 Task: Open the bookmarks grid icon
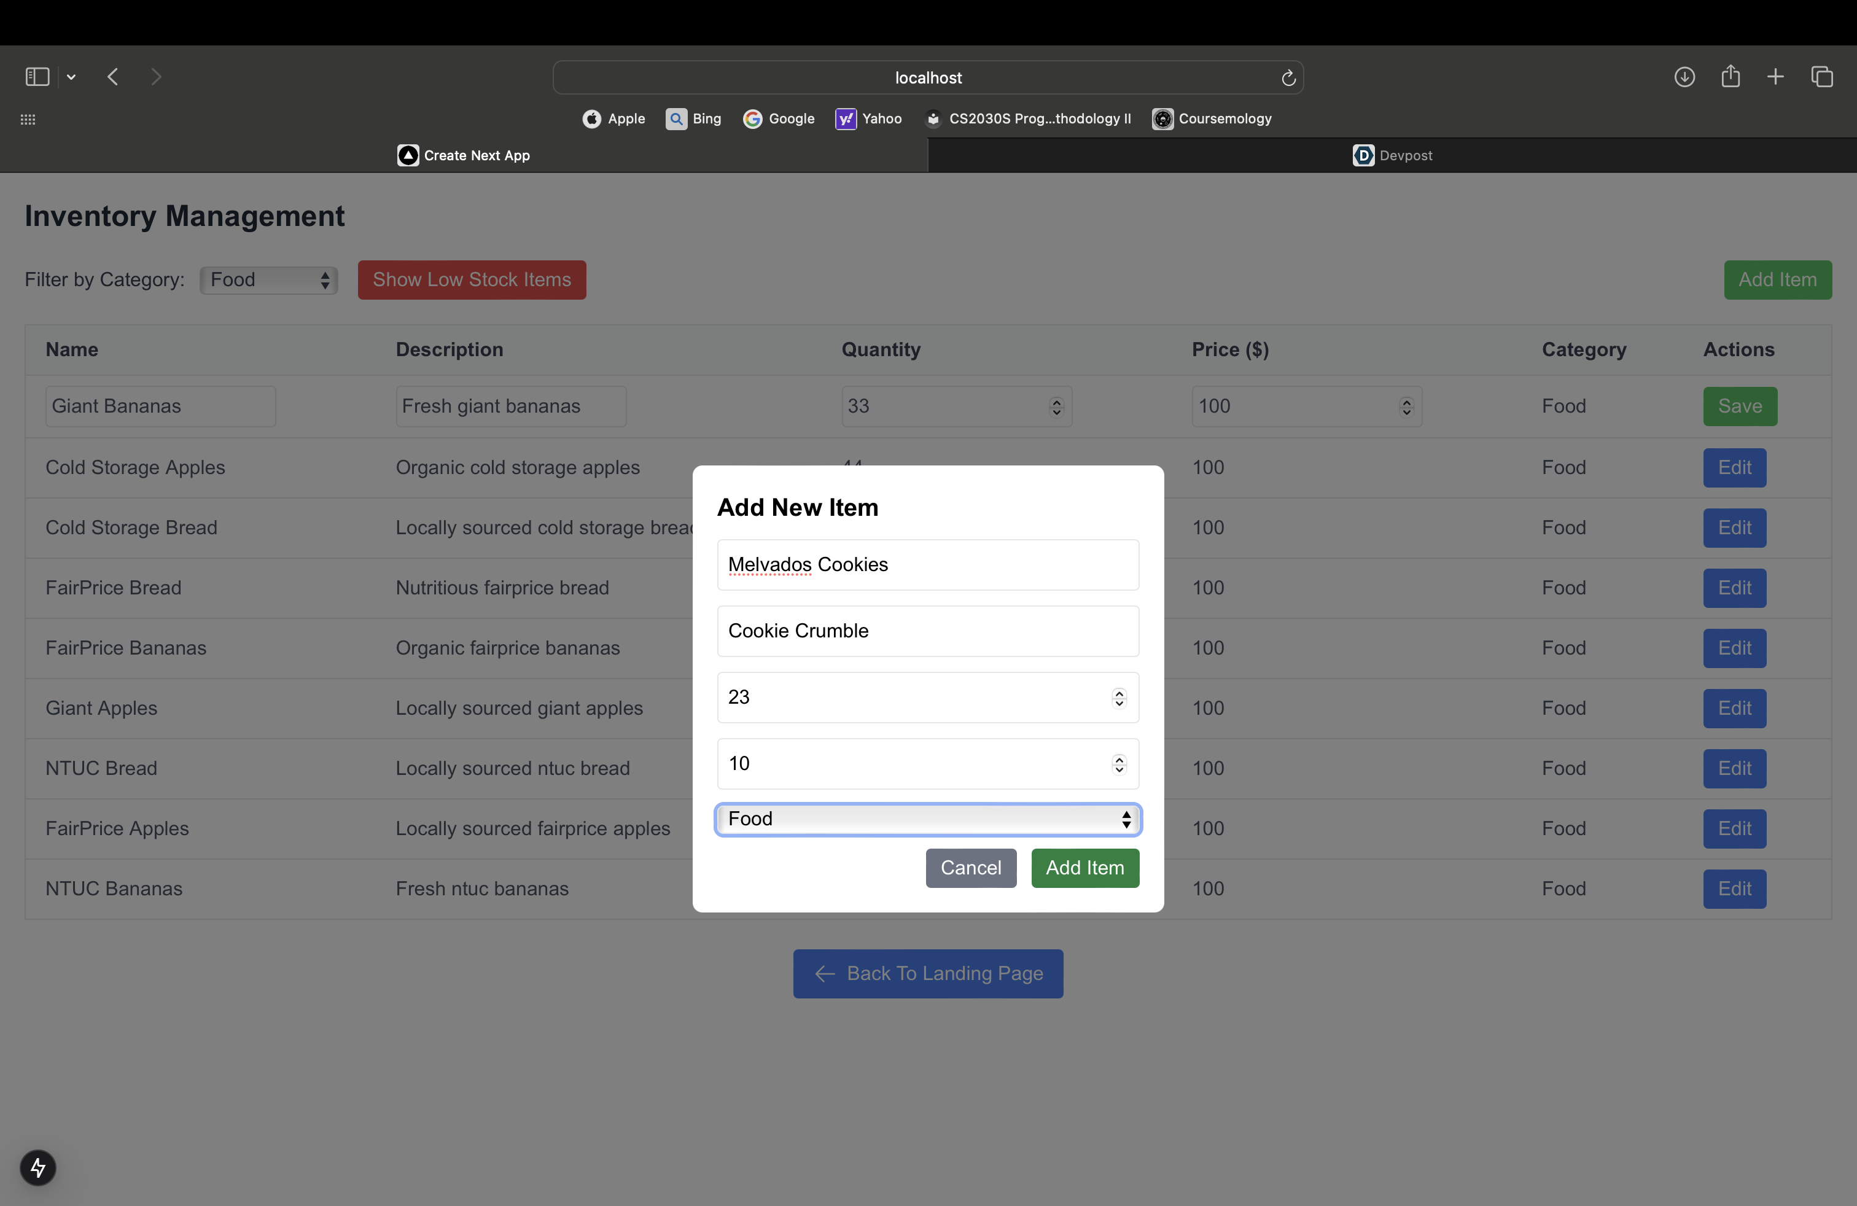pyautogui.click(x=28, y=119)
